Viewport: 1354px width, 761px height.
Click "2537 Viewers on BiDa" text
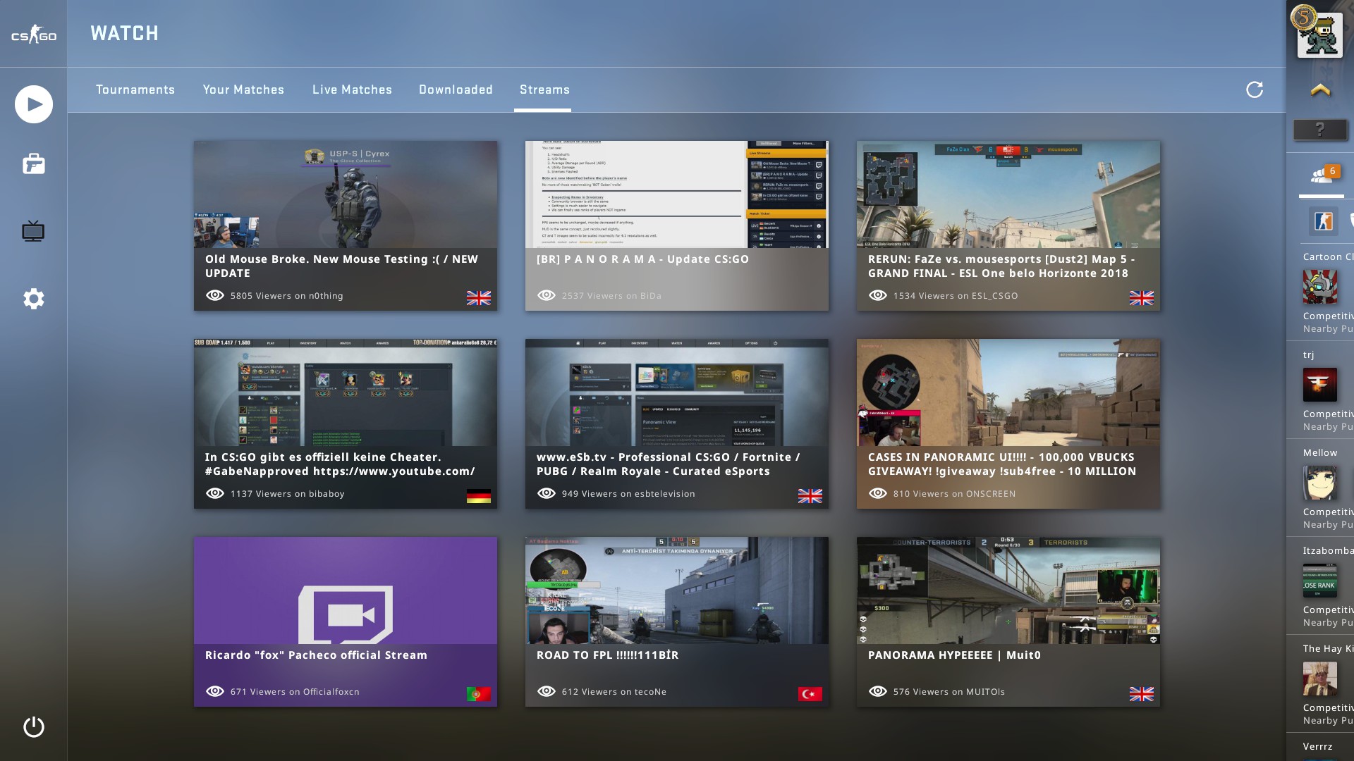[611, 296]
